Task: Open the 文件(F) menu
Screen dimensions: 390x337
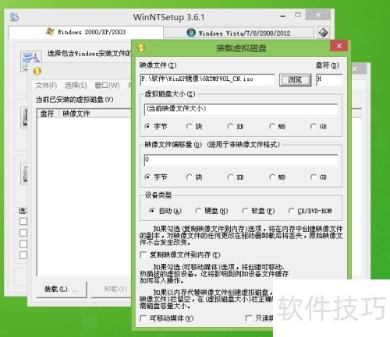Action: (x=46, y=86)
